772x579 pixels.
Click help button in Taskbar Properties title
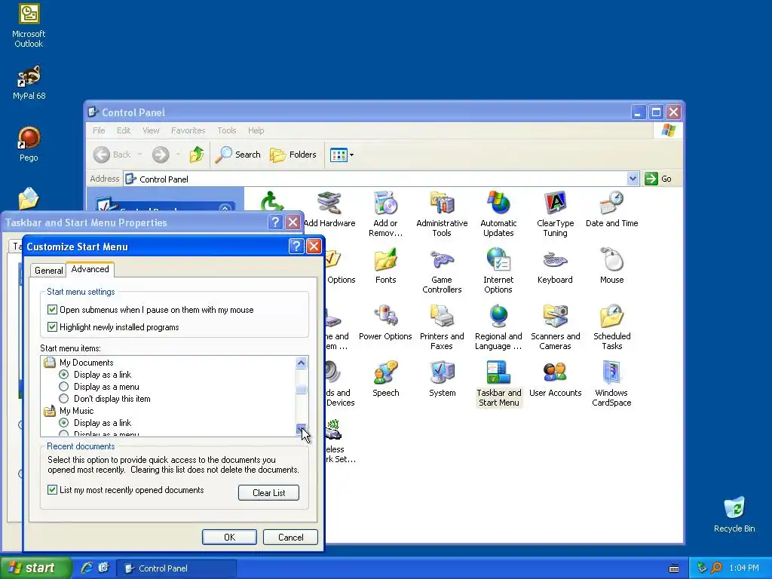(x=276, y=222)
